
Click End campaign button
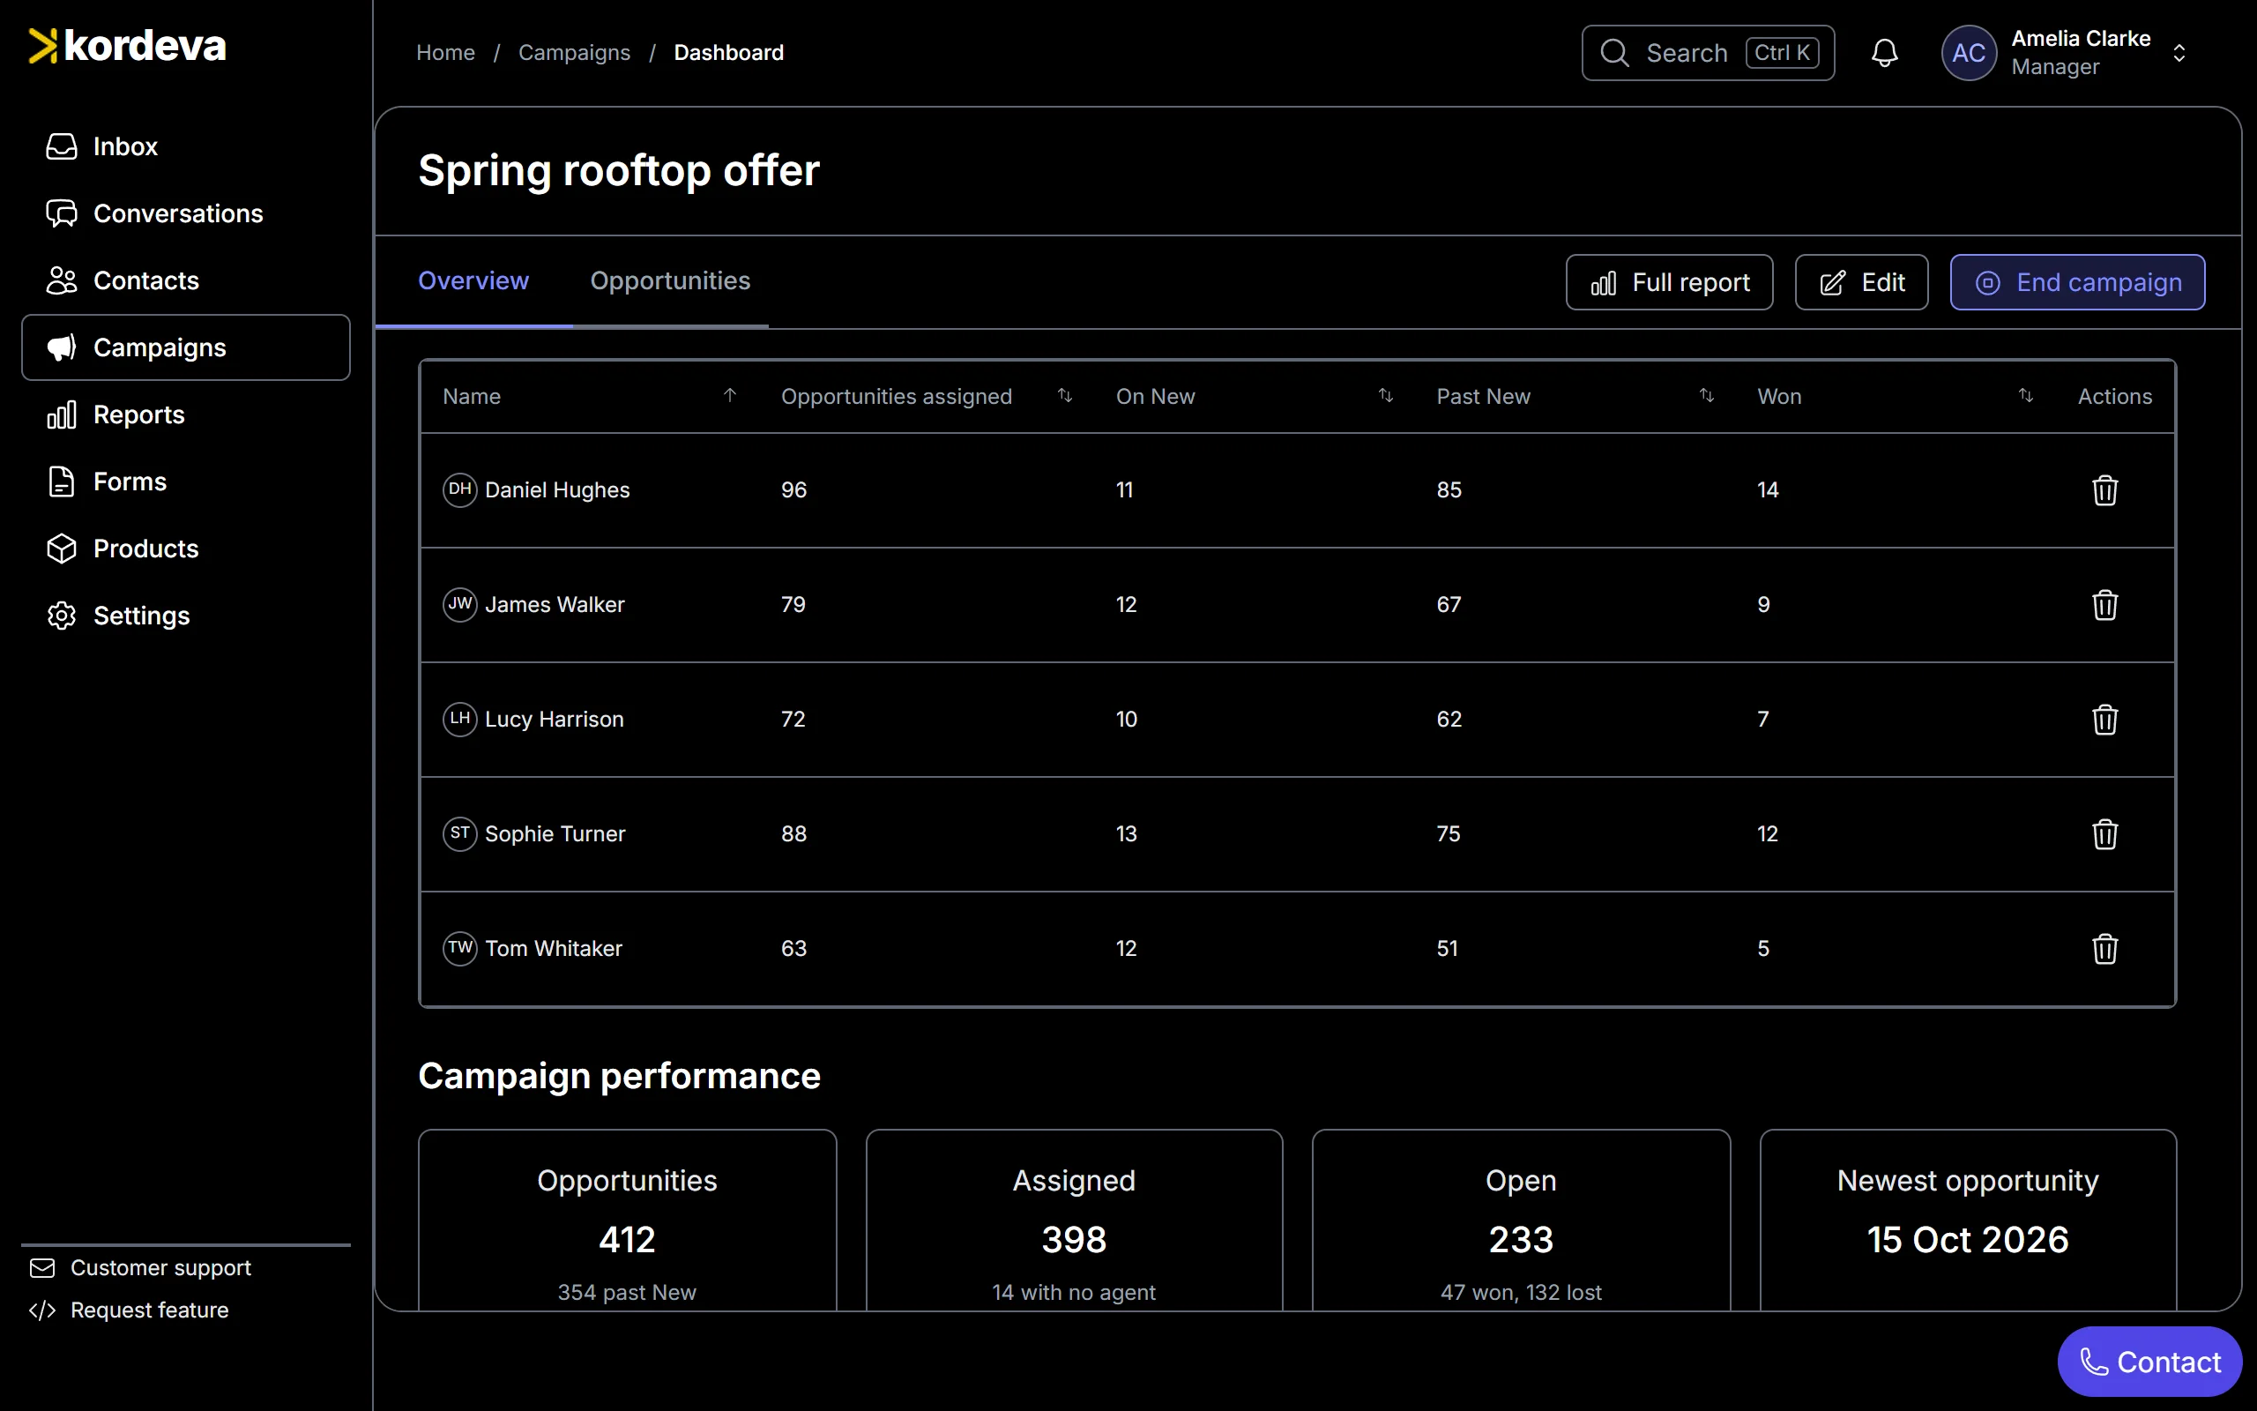click(x=2077, y=283)
